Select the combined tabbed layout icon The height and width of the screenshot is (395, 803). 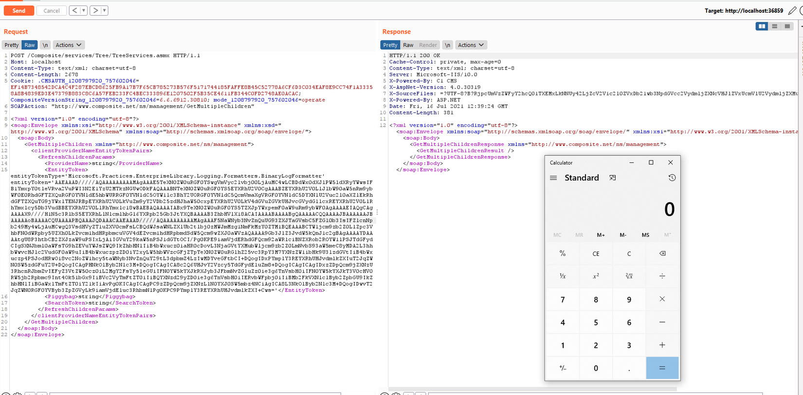pos(787,26)
